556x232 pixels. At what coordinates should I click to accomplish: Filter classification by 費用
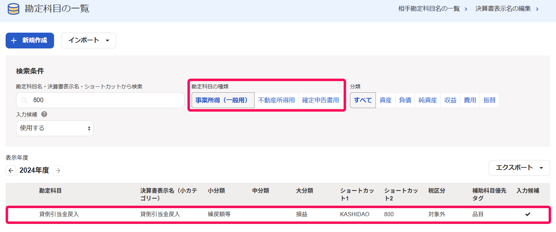pyautogui.click(x=470, y=100)
